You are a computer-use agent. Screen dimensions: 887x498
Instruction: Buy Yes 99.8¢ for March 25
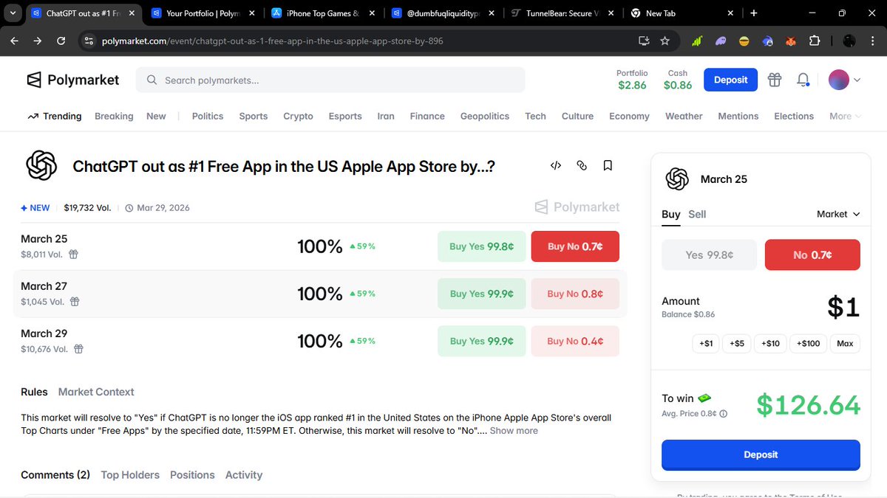(x=481, y=246)
